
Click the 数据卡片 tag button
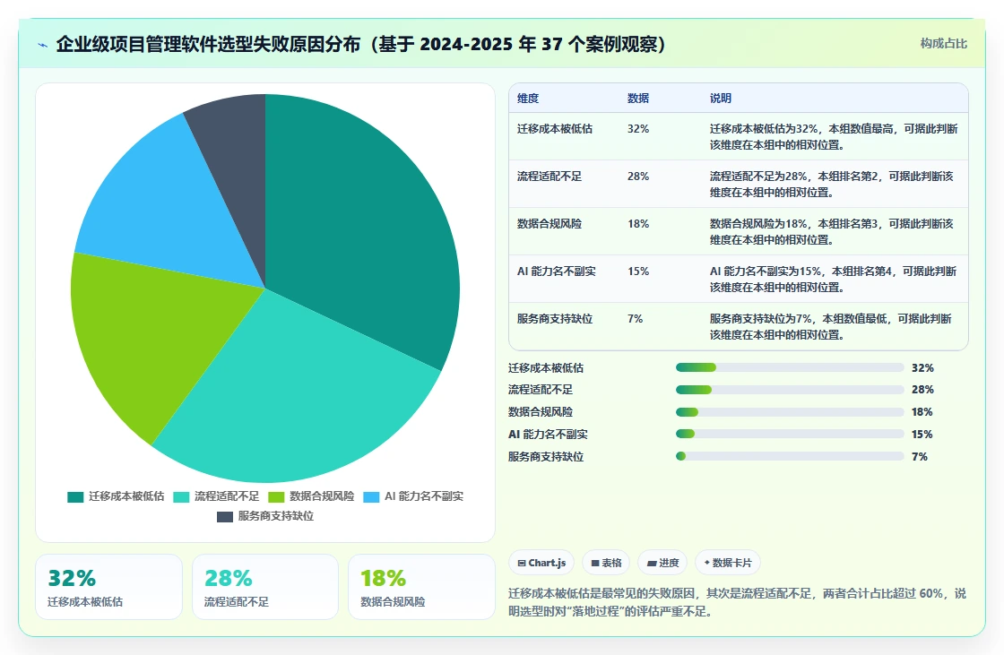728,563
